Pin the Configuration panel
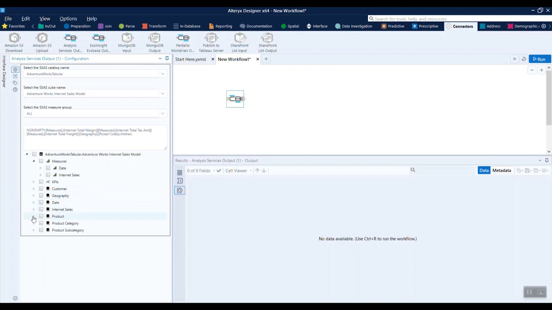 (167, 59)
